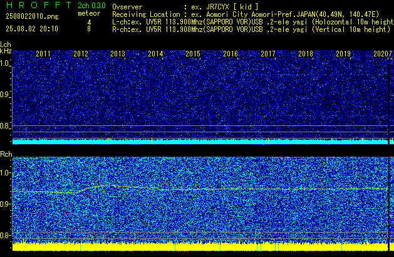Click Lch yellow meteor marker between 2012 and 2013
This screenshot has height=257, width=394.
click(x=108, y=141)
